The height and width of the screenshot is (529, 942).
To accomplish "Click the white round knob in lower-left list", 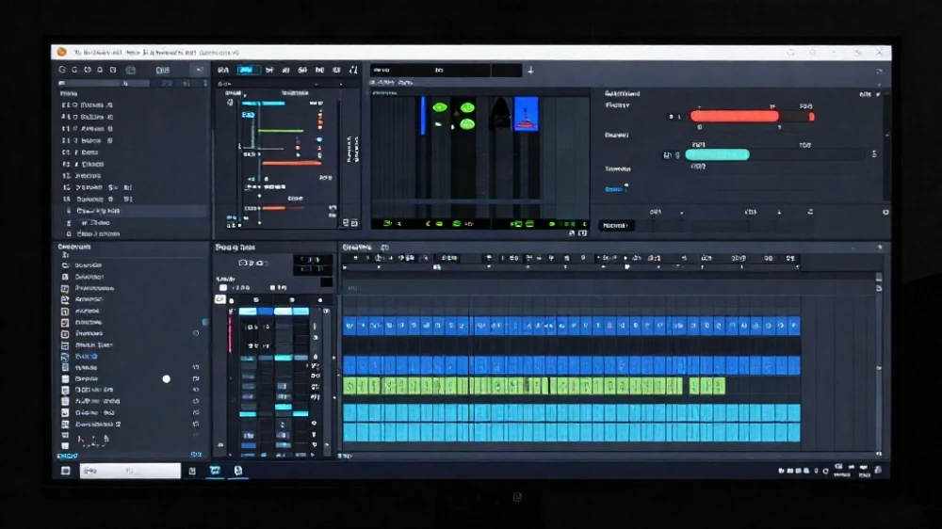I will [x=167, y=379].
